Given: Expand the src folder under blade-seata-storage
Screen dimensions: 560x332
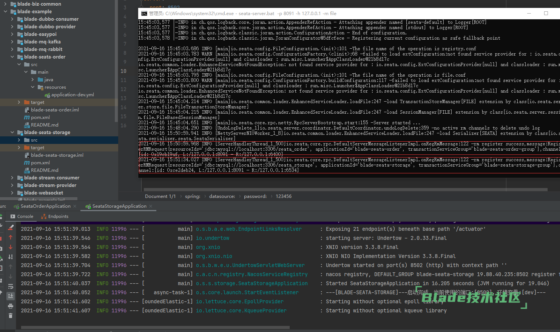Looking at the screenshot, I should [19, 140].
